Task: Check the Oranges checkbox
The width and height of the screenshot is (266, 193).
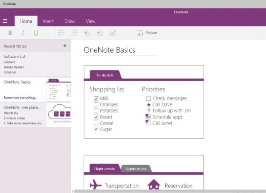Action: 96,105
